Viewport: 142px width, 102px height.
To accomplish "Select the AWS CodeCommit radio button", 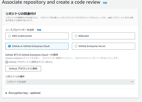I will point(10,36).
